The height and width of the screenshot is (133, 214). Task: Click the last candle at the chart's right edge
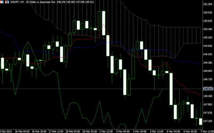coord(201,122)
